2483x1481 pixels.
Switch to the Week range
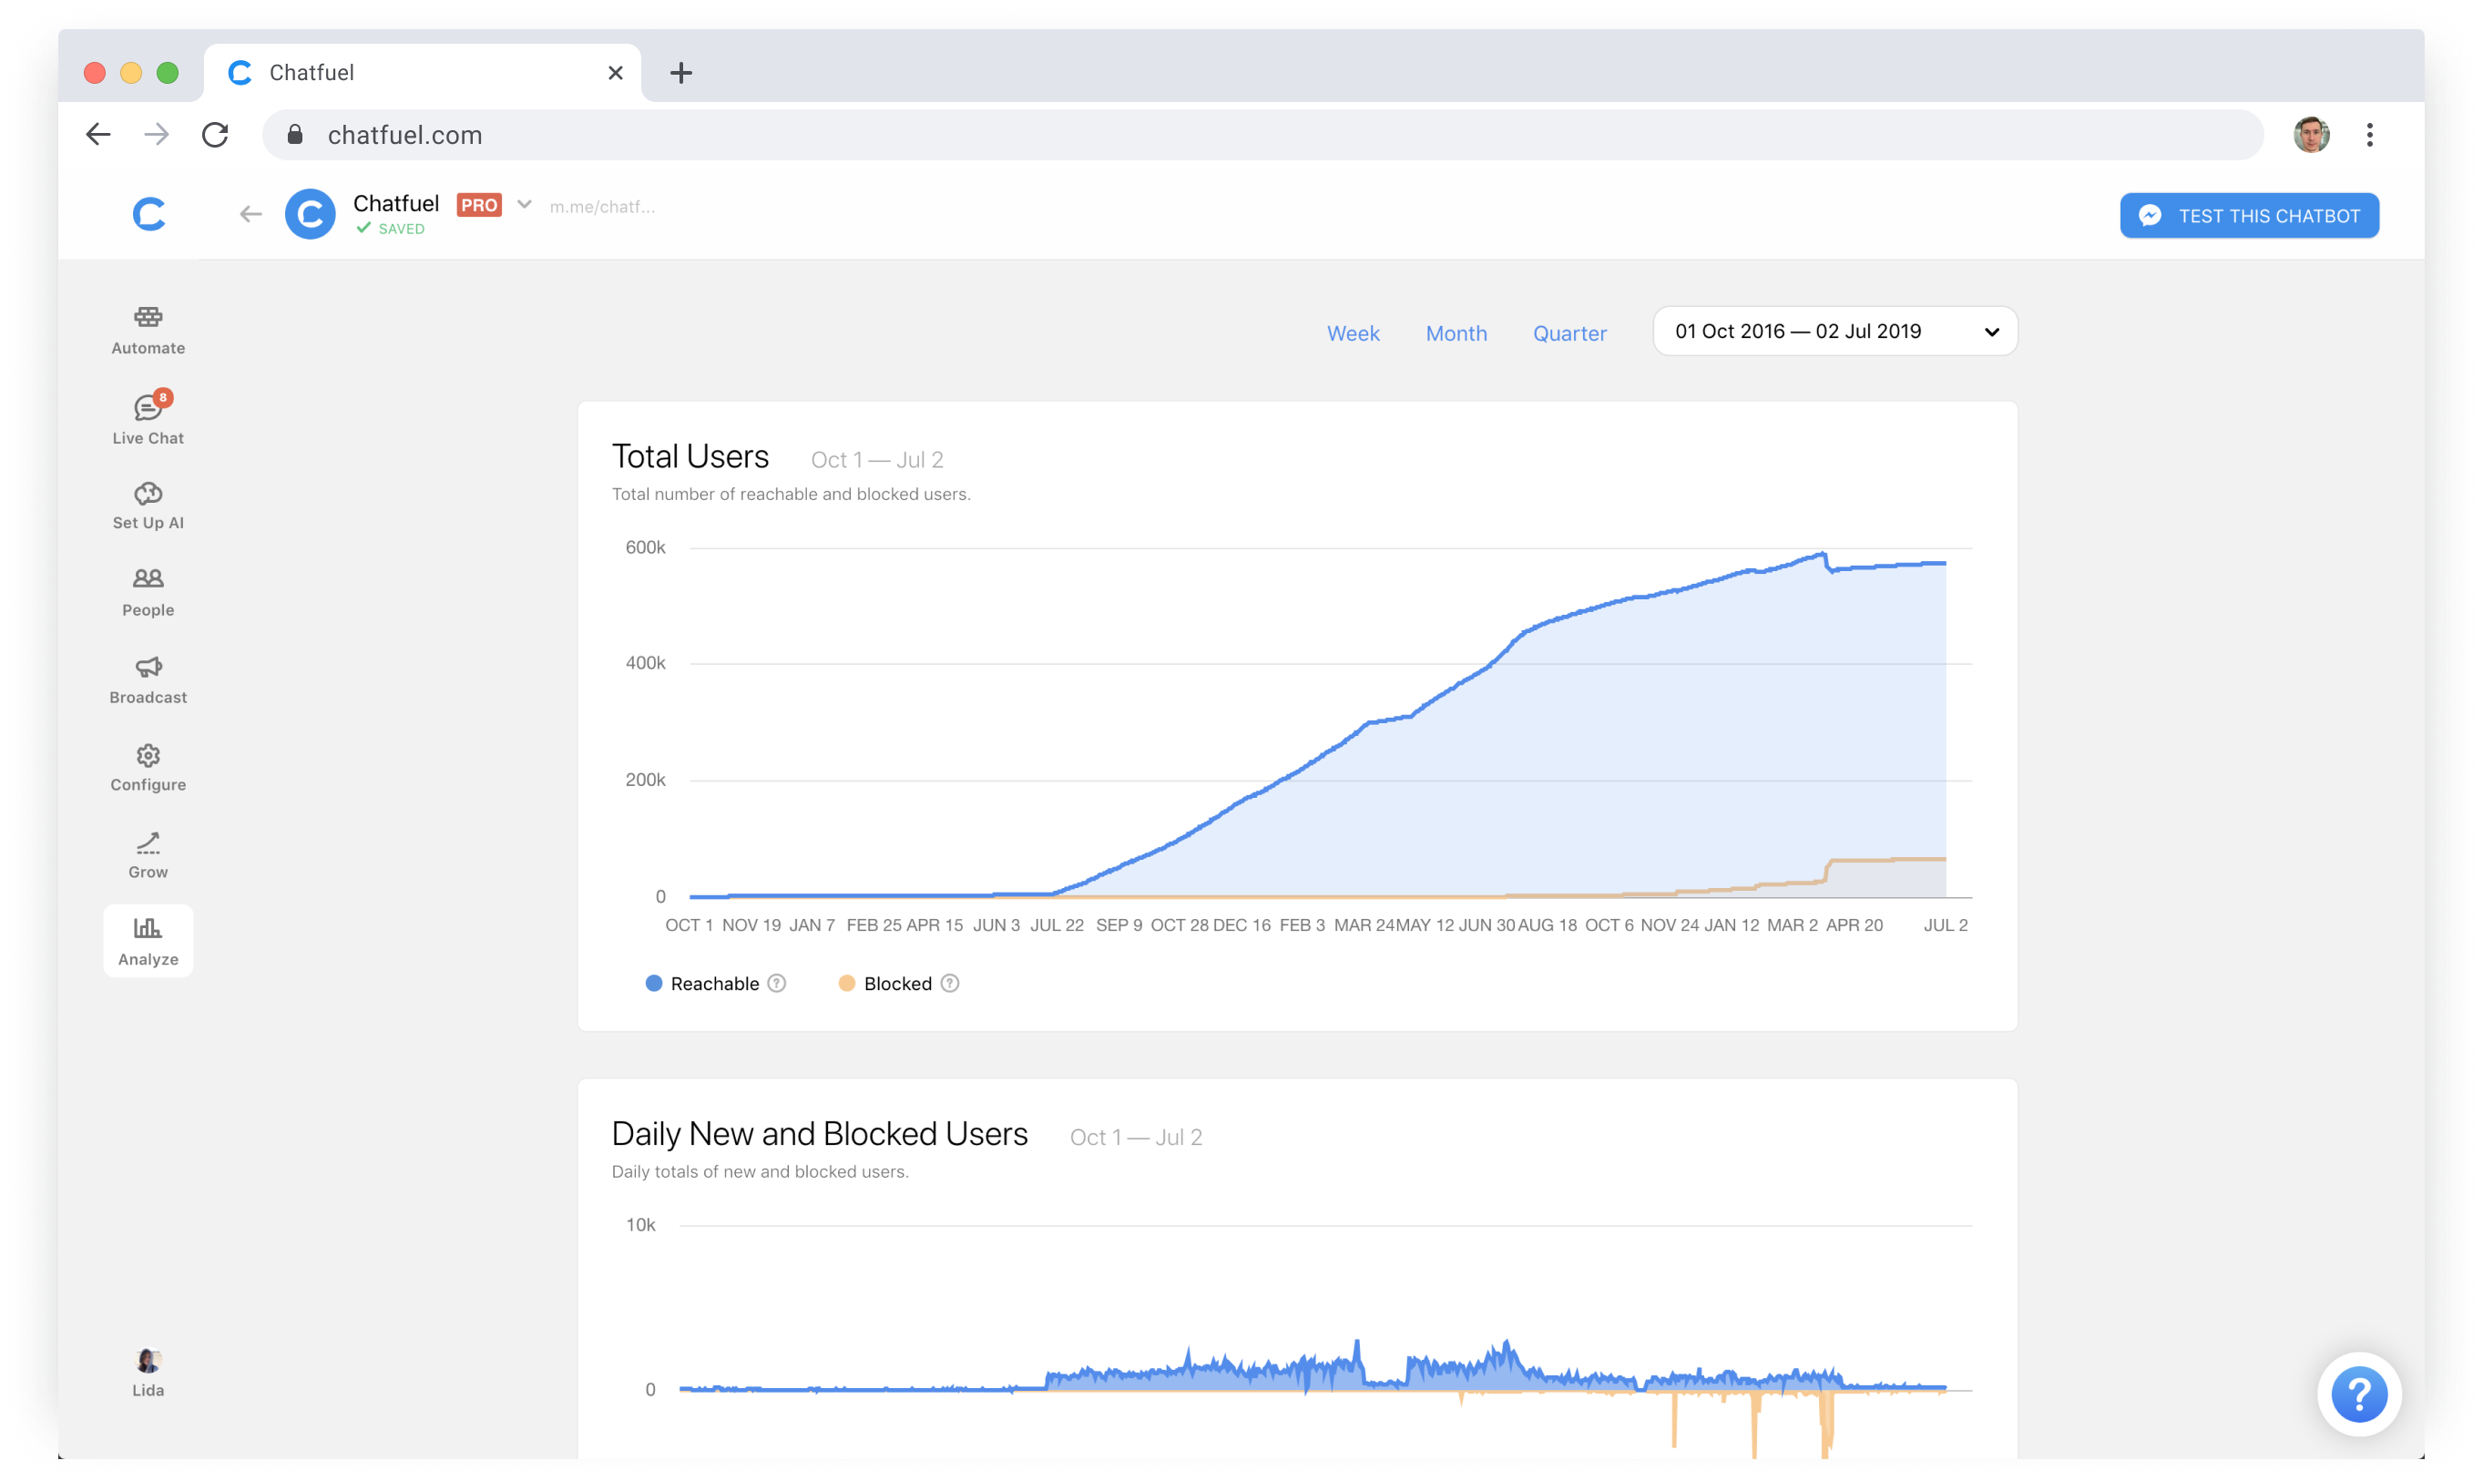point(1353,333)
